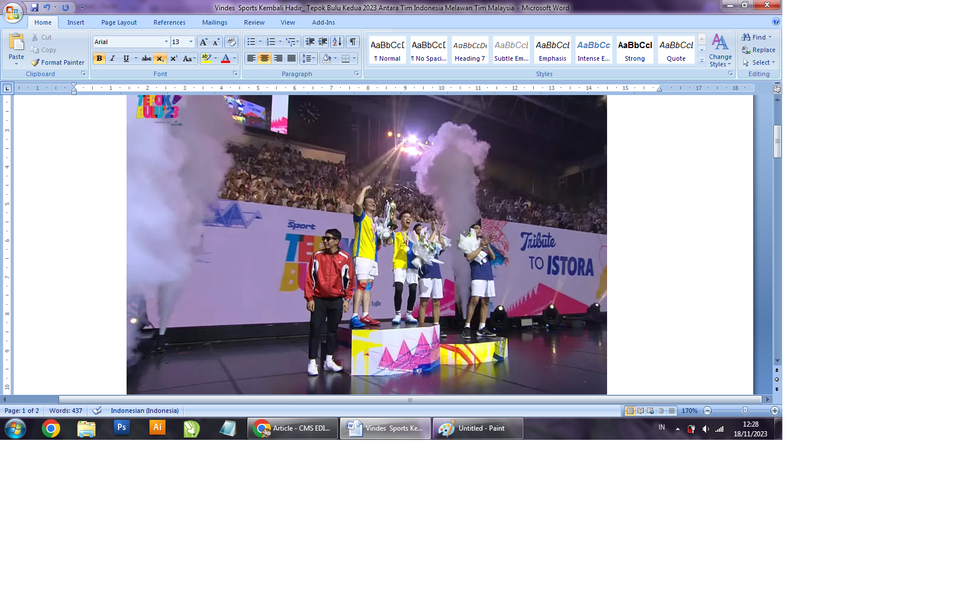
Task: Switch to Untitled - Paint window
Action: click(x=478, y=428)
